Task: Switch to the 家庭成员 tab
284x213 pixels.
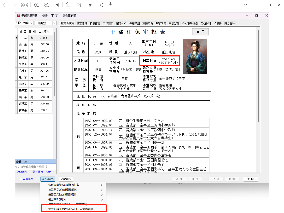Action: (x=148, y=24)
